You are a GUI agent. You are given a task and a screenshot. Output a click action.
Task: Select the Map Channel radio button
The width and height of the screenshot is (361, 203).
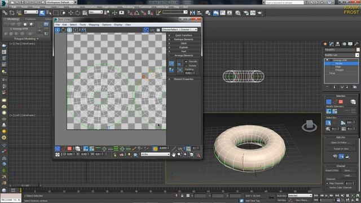327,183
